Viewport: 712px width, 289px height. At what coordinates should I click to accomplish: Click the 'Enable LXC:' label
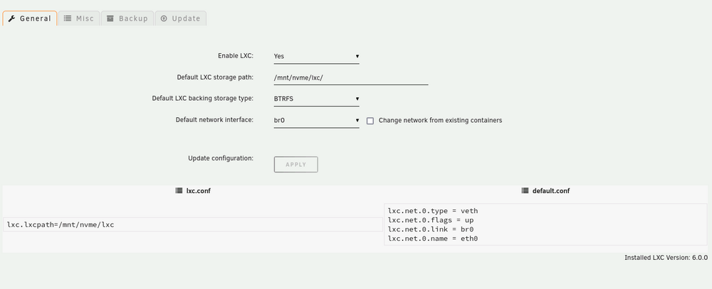point(236,55)
